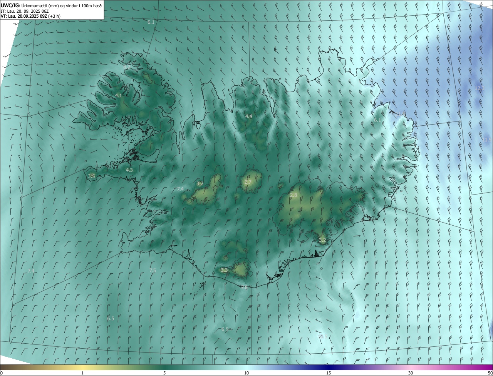Click the 4.3 value near Breiðafjörður

129,170
